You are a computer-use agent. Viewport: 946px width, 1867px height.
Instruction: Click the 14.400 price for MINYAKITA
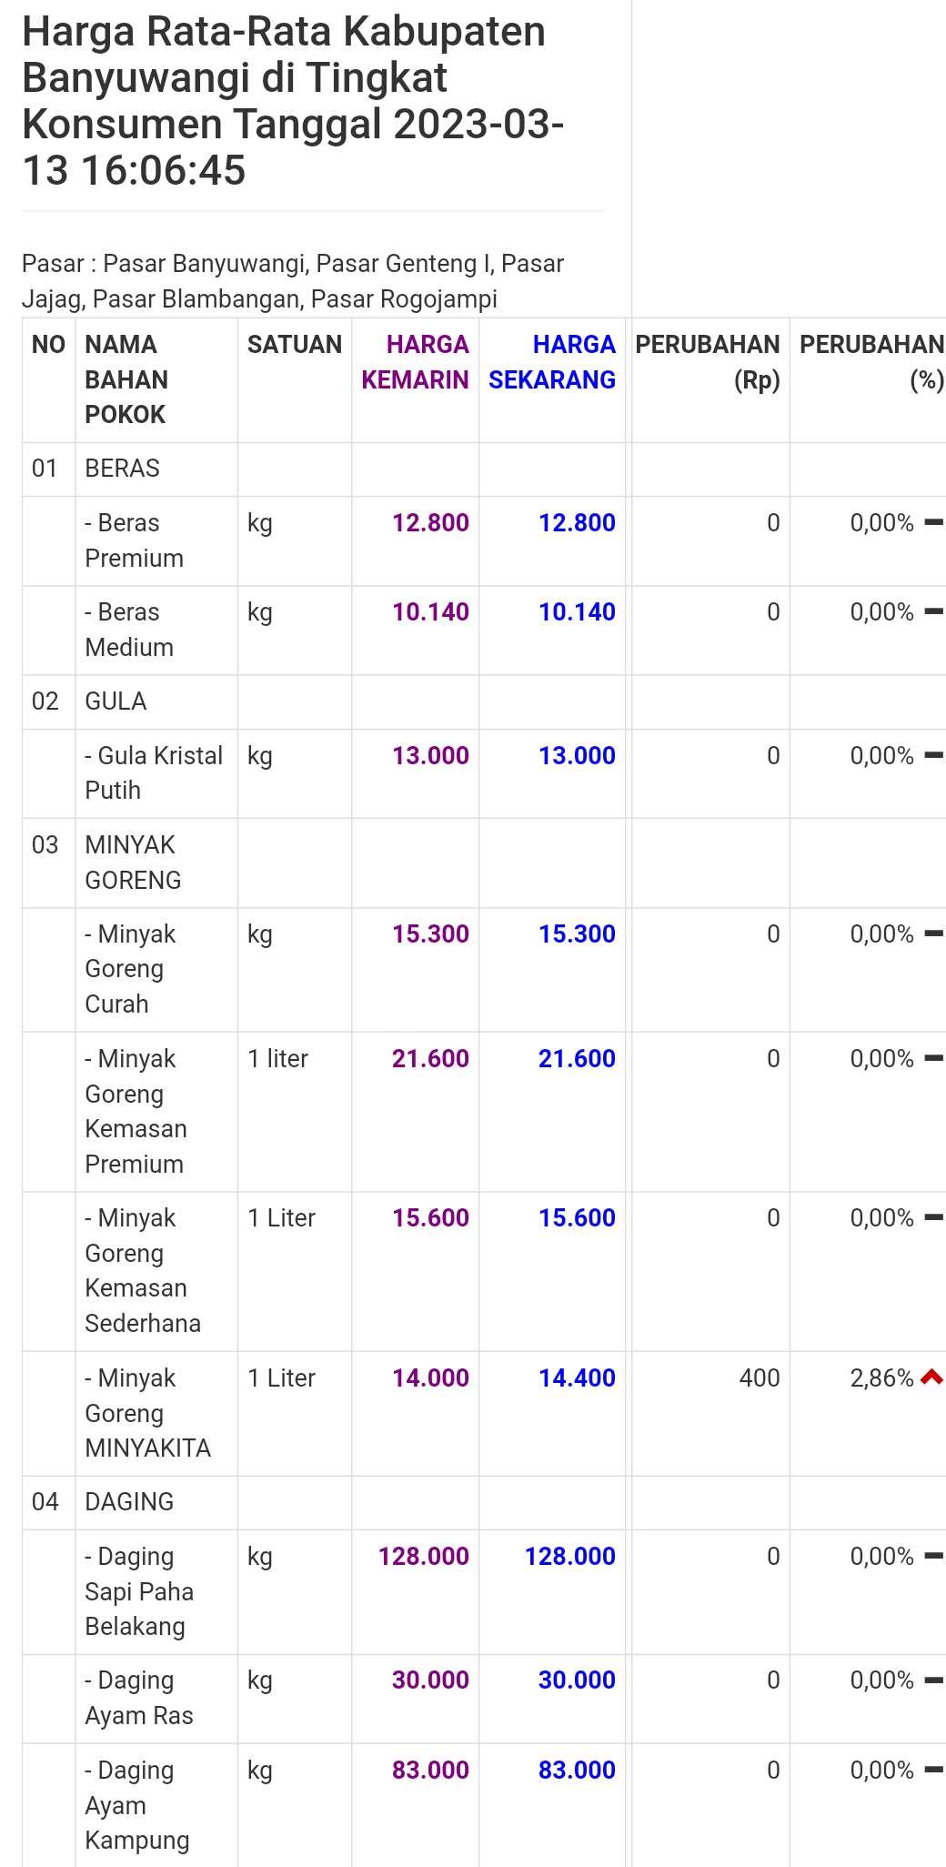click(x=577, y=1378)
